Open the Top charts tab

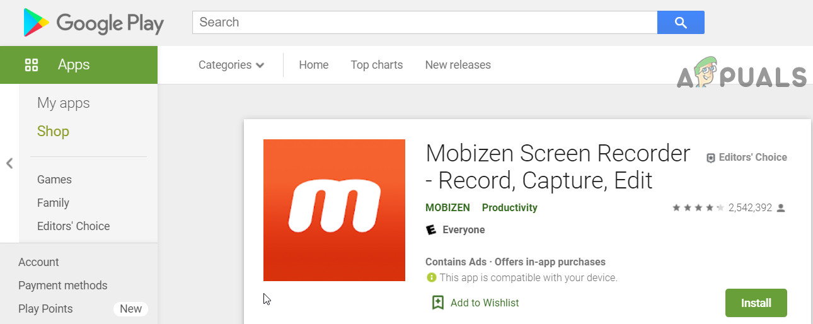[376, 65]
